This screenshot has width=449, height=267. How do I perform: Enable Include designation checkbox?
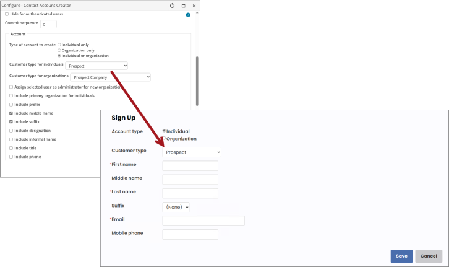(x=11, y=131)
